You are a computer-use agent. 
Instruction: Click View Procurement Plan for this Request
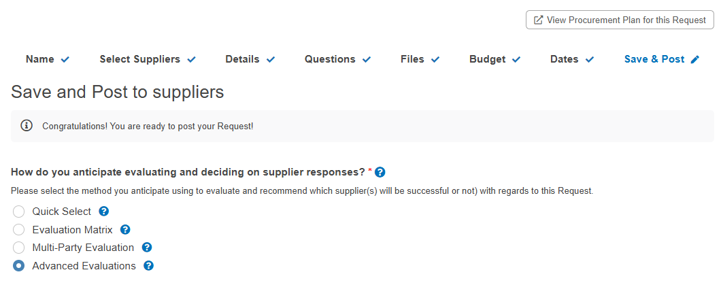pos(620,20)
